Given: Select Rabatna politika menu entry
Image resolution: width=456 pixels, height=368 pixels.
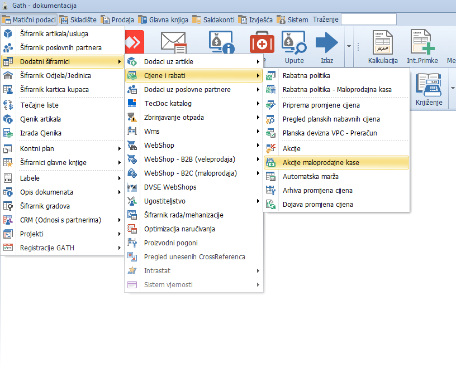Looking at the screenshot, I should [306, 75].
